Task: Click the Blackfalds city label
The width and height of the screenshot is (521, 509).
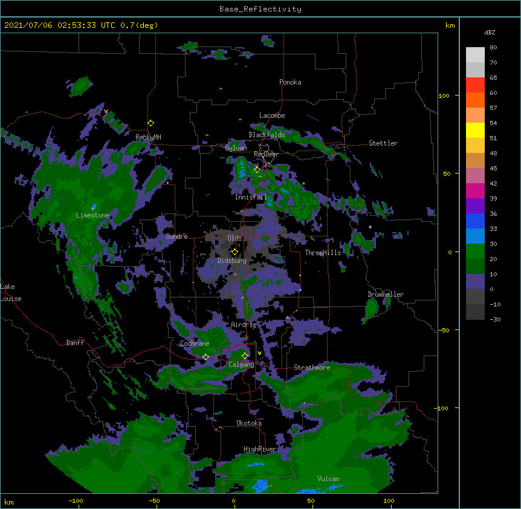Action: point(267,135)
